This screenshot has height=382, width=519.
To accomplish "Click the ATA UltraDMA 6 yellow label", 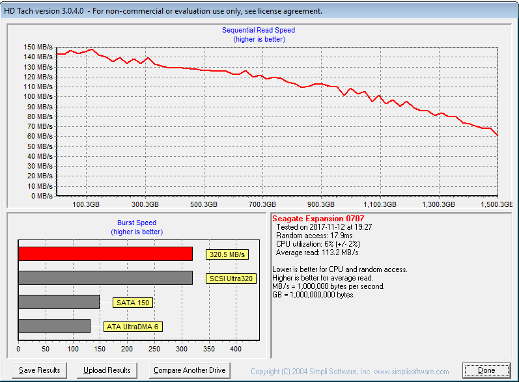I will [133, 327].
